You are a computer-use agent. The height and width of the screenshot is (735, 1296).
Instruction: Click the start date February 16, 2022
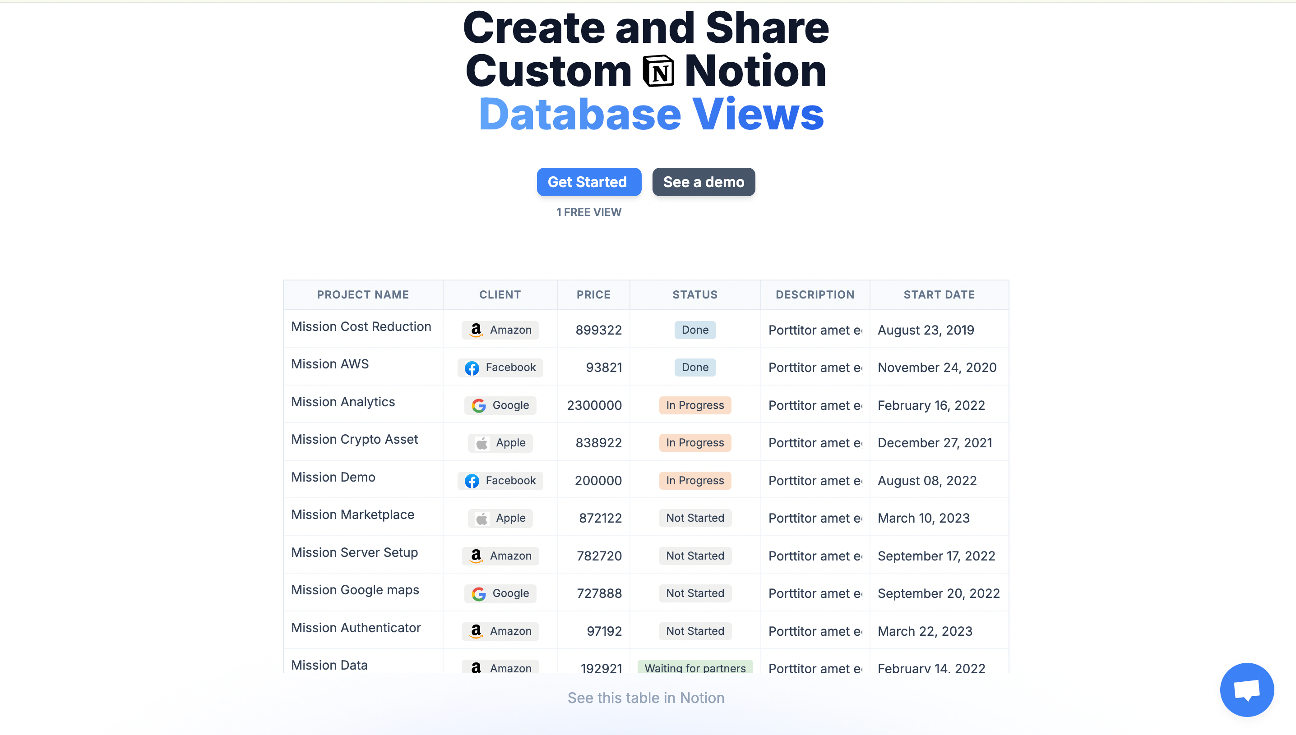931,405
